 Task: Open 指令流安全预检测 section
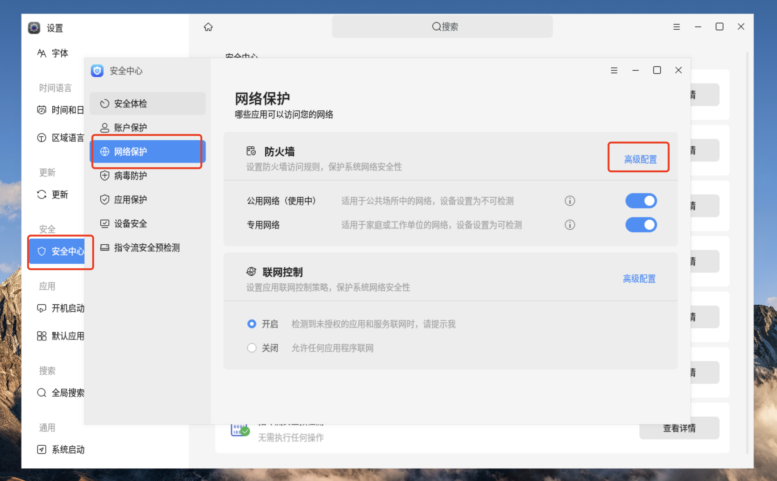tap(147, 247)
